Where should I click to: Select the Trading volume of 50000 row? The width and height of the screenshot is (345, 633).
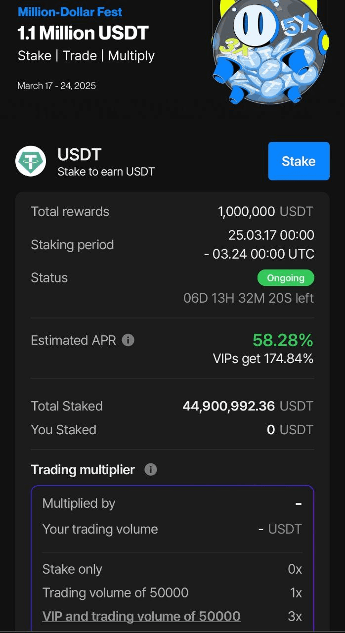click(172, 592)
